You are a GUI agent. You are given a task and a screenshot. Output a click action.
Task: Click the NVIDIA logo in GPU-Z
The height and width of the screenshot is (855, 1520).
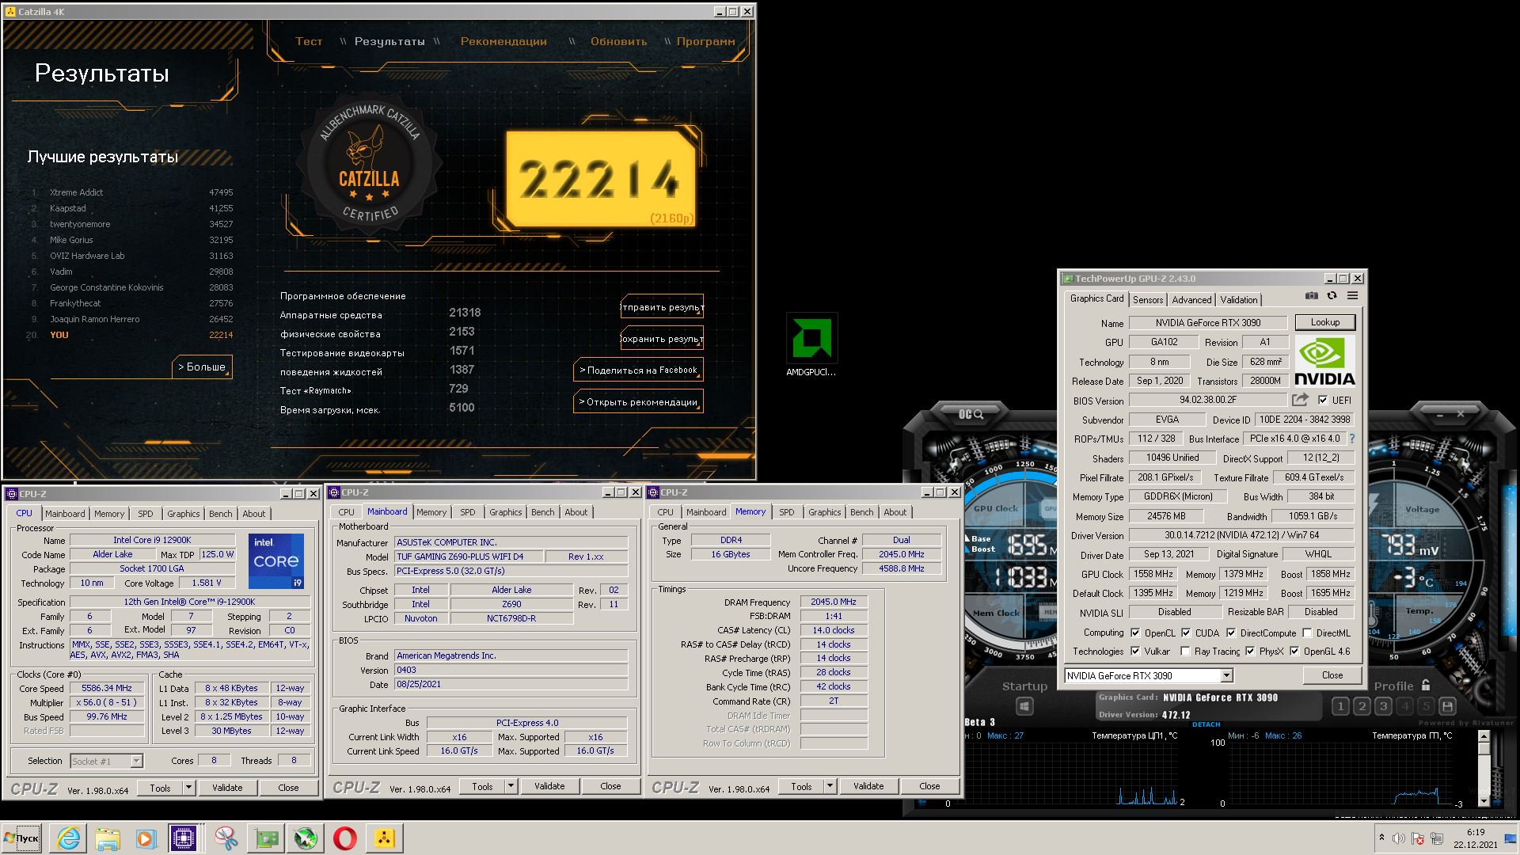coord(1324,362)
